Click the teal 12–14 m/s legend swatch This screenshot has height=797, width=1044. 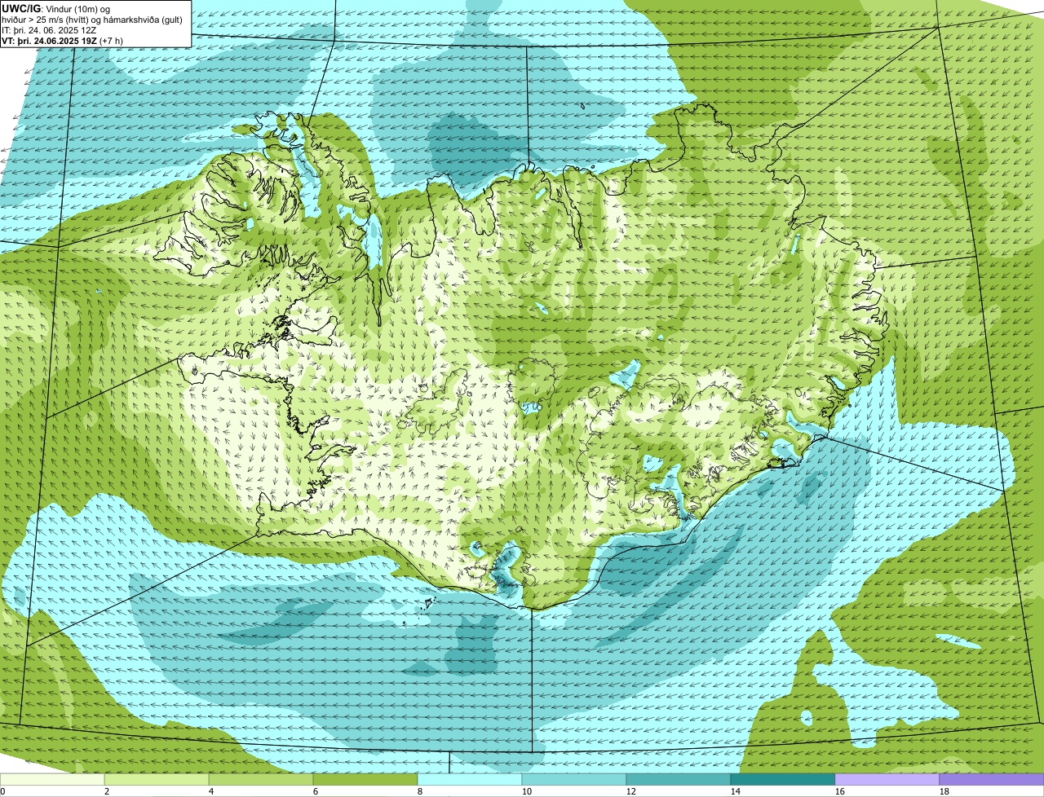(x=679, y=779)
